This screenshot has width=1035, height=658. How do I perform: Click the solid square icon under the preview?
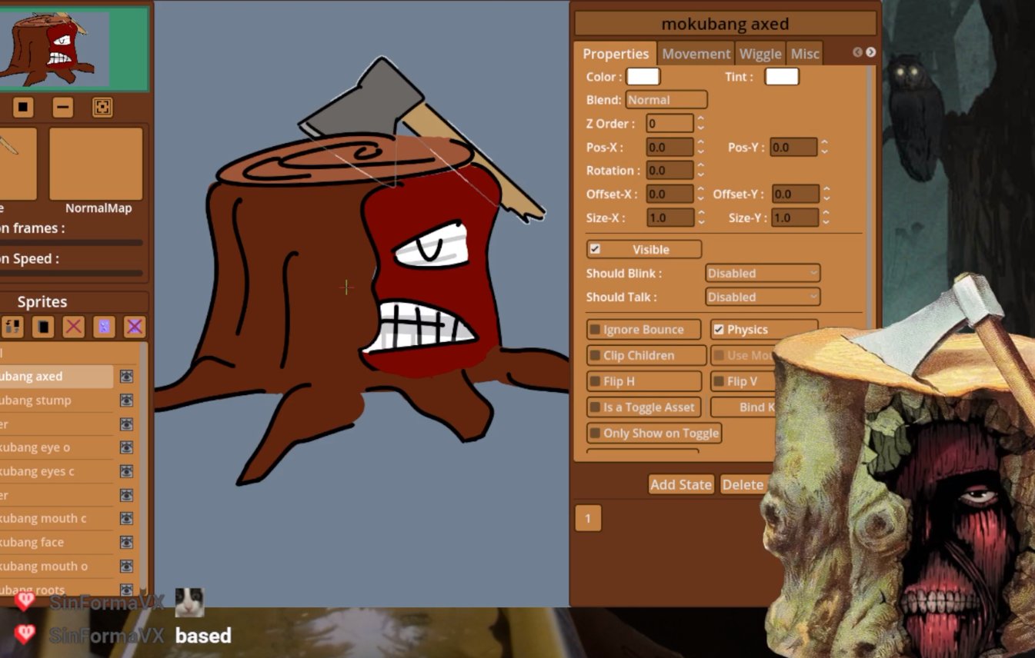[23, 107]
